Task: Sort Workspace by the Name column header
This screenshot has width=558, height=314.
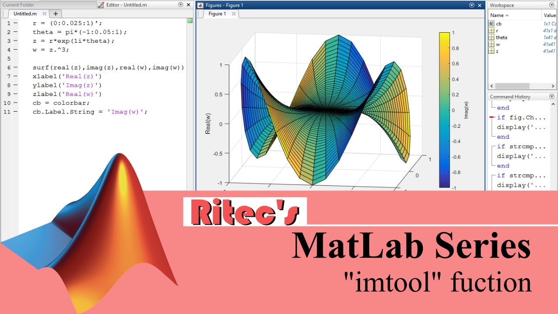Action: click(x=515, y=15)
